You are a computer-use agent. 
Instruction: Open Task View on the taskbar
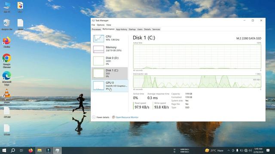pos(21,150)
